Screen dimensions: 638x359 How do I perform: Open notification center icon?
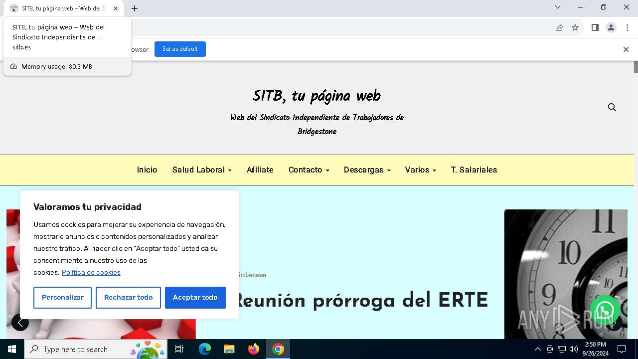[622, 349]
